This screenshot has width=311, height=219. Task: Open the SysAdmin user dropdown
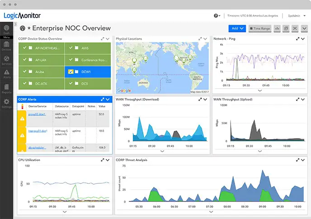pyautogui.click(x=297, y=15)
